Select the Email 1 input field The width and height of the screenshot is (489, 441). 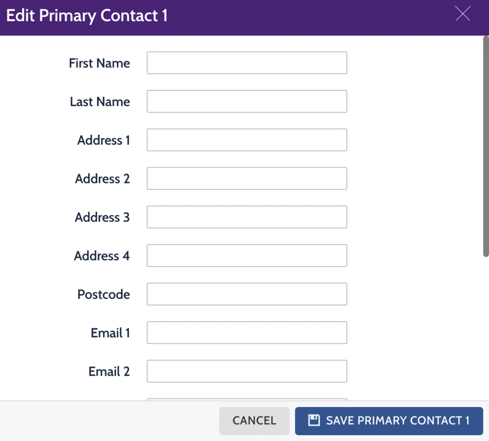click(247, 333)
